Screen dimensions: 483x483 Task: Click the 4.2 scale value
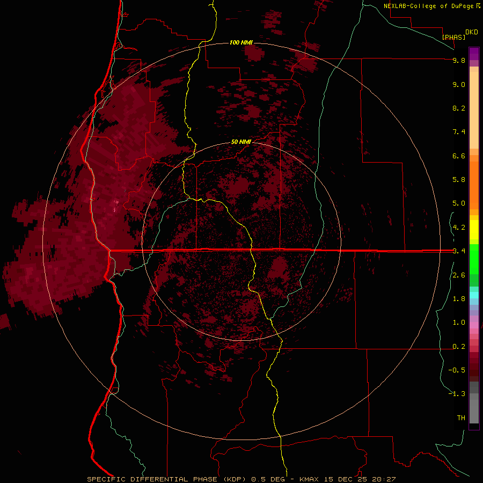[459, 228]
